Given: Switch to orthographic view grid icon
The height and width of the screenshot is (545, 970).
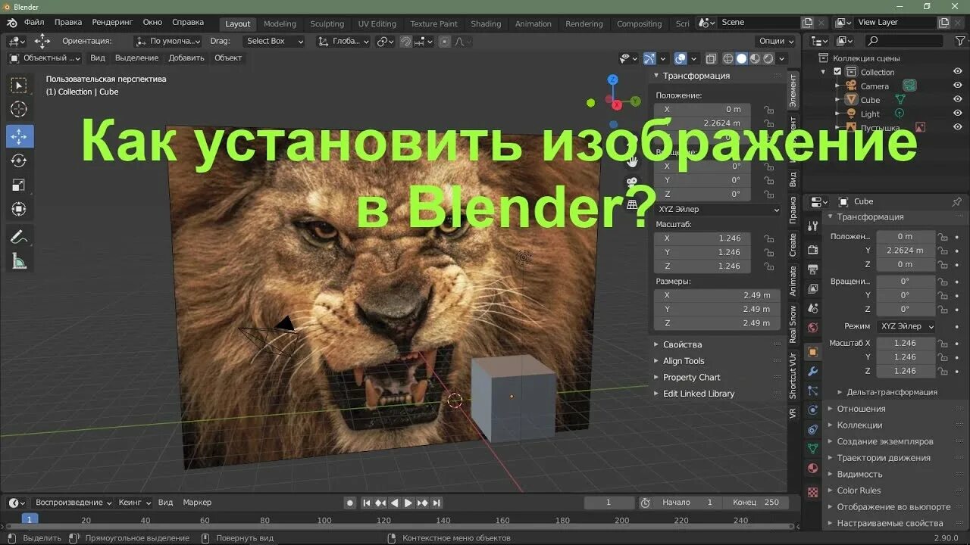Looking at the screenshot, I should coord(631,204).
